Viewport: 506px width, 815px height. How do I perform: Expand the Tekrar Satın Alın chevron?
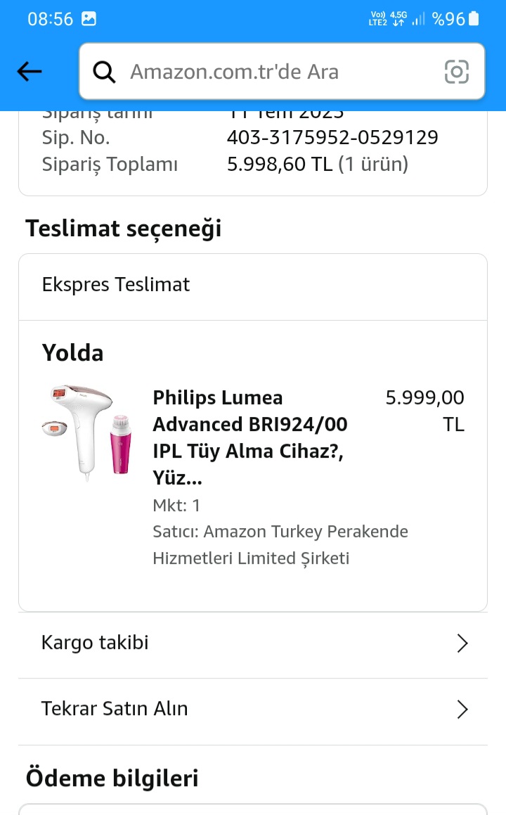tap(462, 710)
